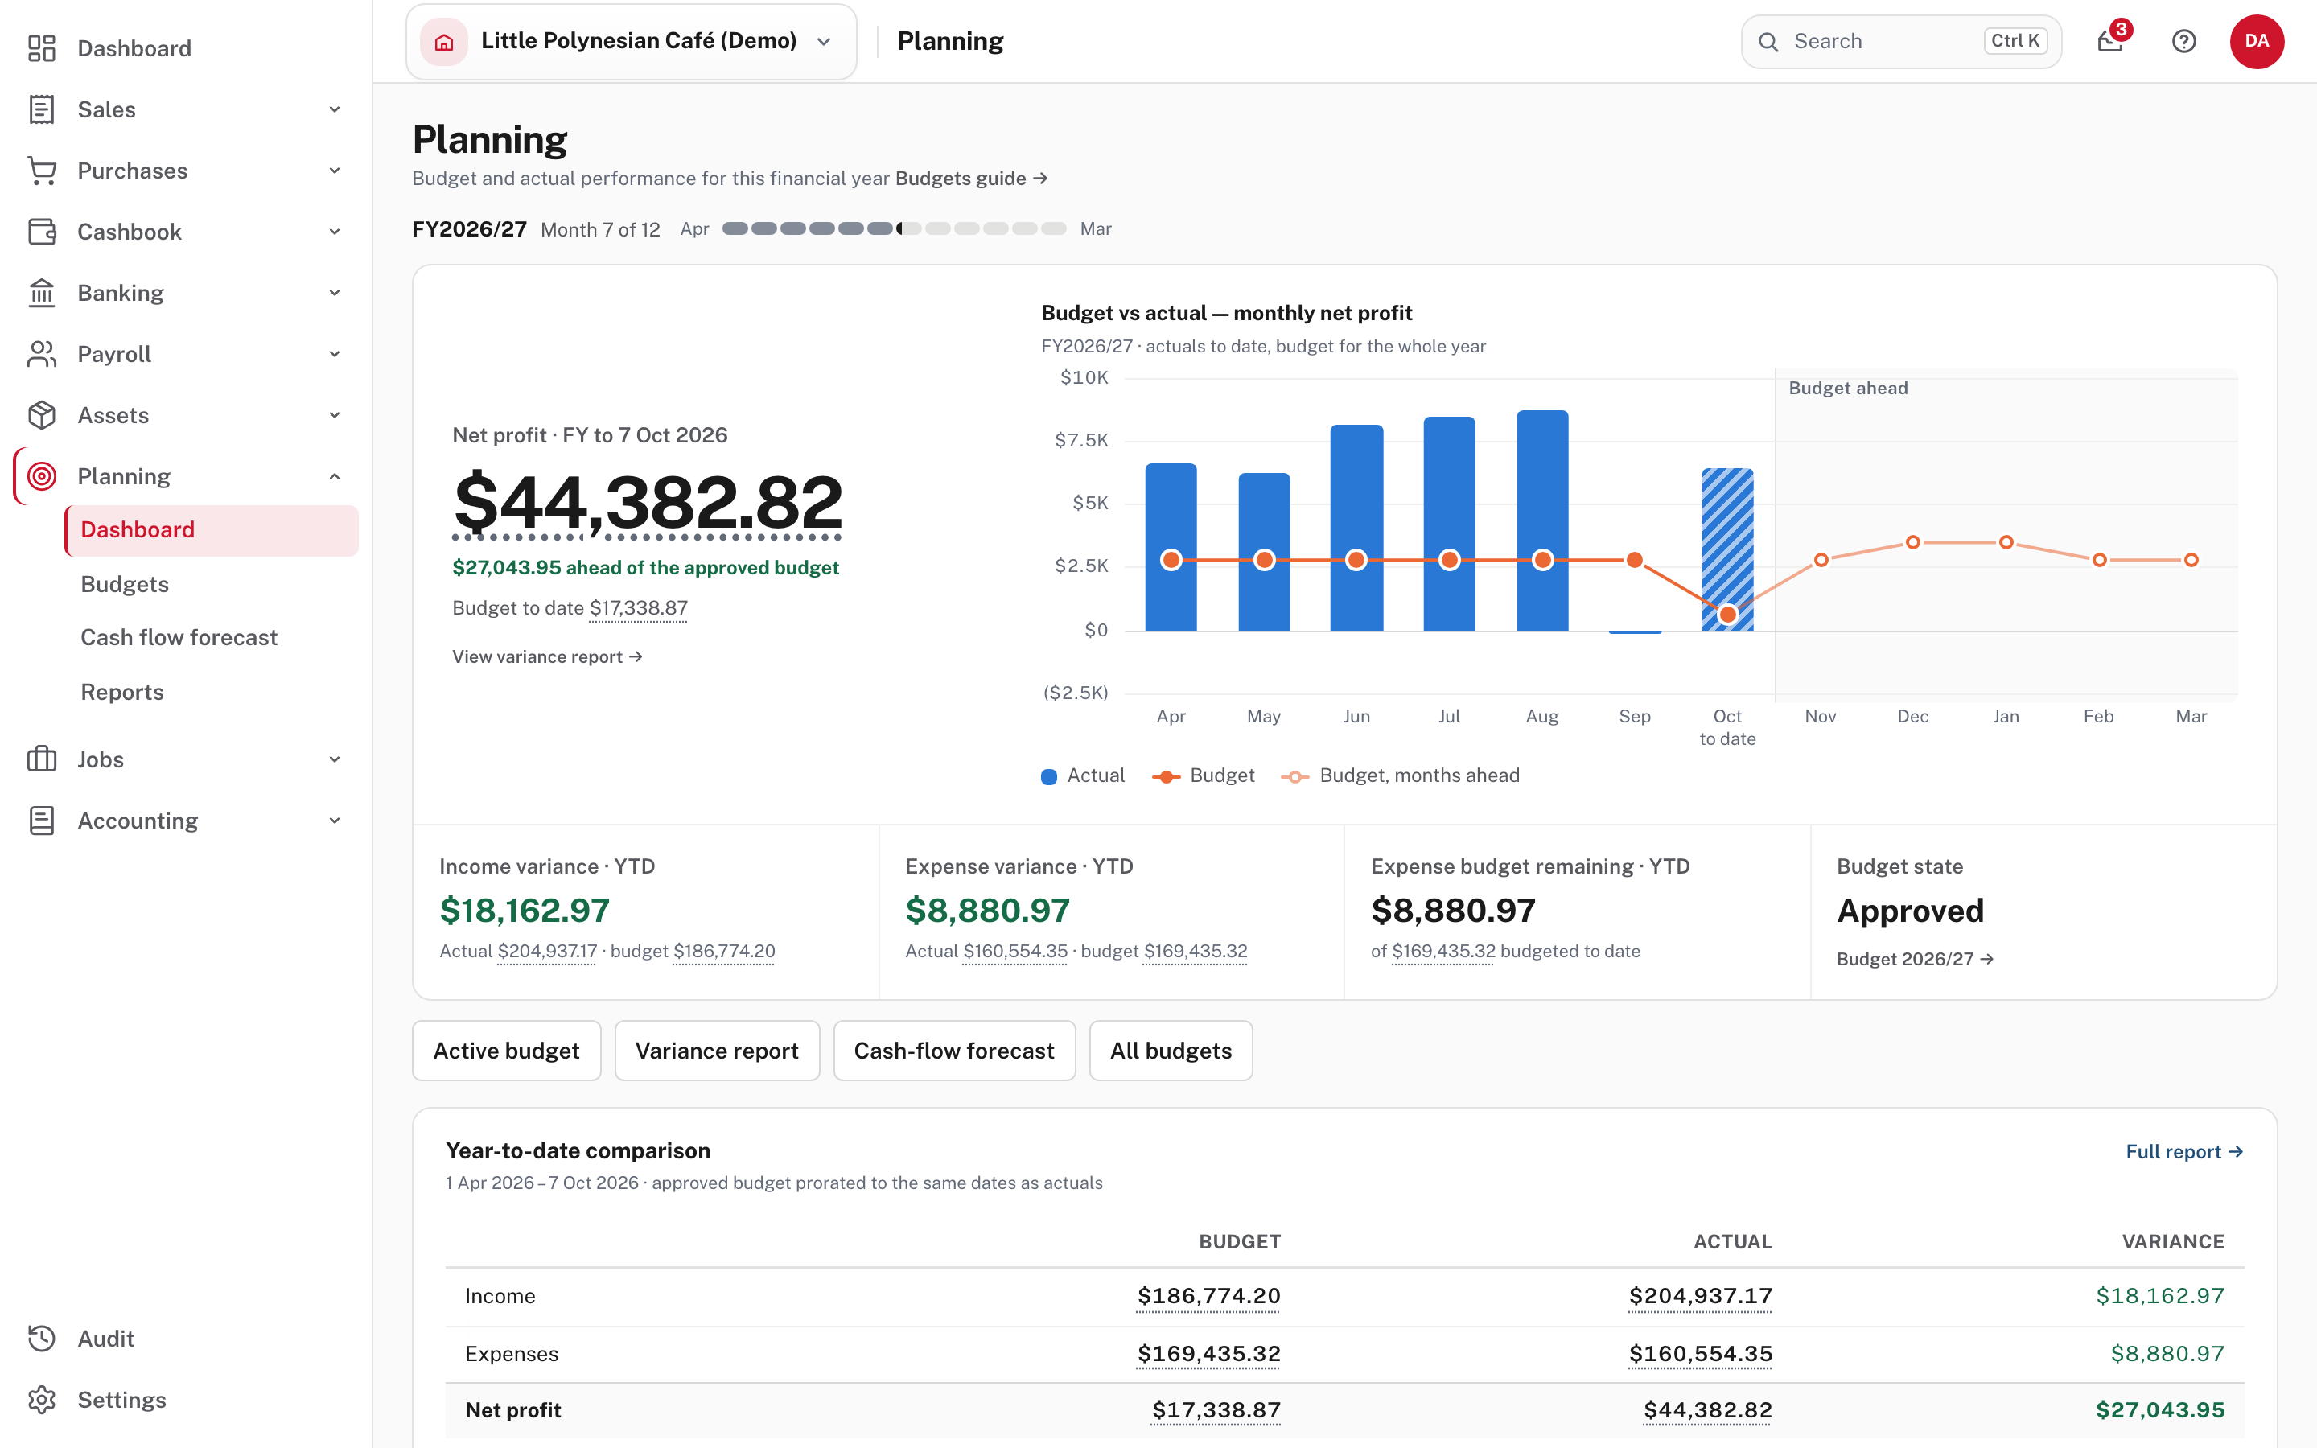Screen dimensions: 2317x1448
Task: Click the Actual blue legend swatch
Action: pyautogui.click(x=1048, y=776)
